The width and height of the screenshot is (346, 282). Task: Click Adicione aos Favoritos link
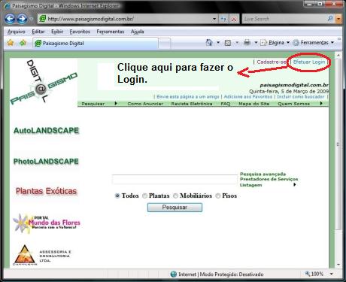pyautogui.click(x=248, y=97)
